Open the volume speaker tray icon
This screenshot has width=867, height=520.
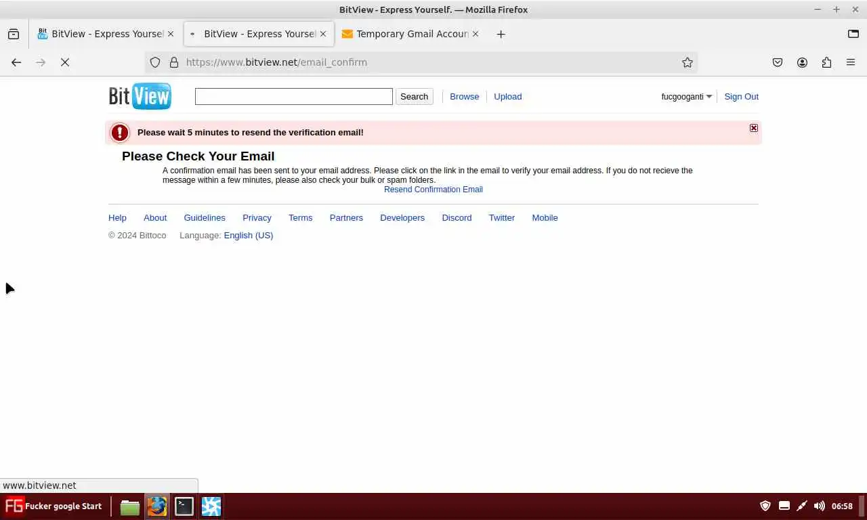[x=820, y=506]
